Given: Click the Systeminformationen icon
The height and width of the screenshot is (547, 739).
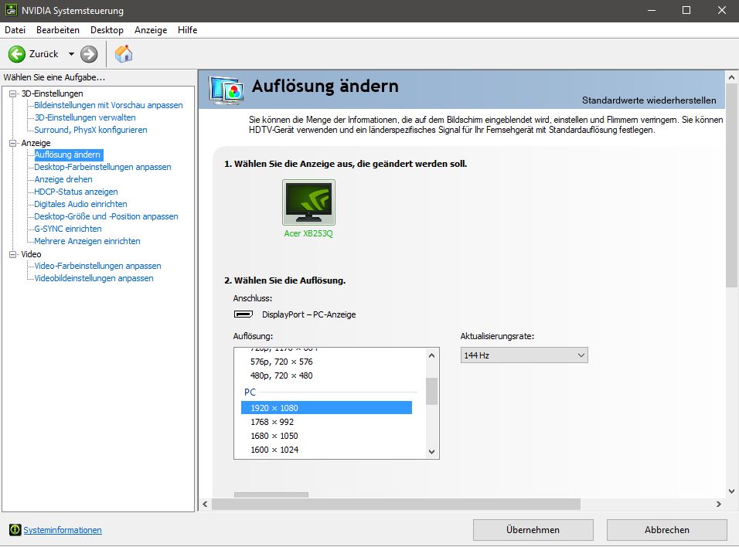Looking at the screenshot, I should pos(15,530).
